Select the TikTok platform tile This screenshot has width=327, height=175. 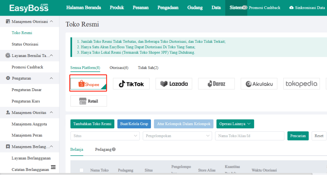(x=131, y=84)
